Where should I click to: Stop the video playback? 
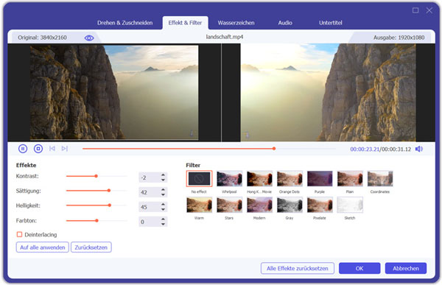pos(38,149)
